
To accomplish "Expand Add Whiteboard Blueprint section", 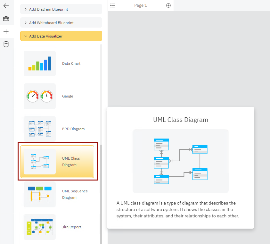I will coord(61,23).
